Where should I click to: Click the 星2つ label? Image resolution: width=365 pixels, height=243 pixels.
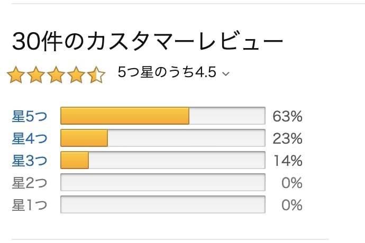(x=30, y=183)
